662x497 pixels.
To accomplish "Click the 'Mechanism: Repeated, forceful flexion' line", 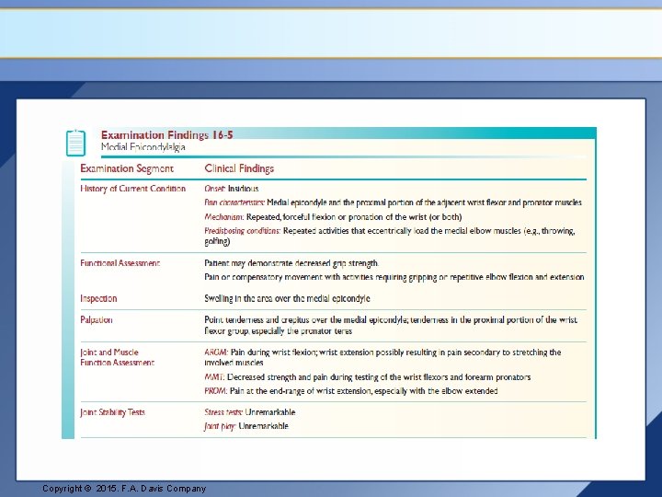I will click(333, 217).
